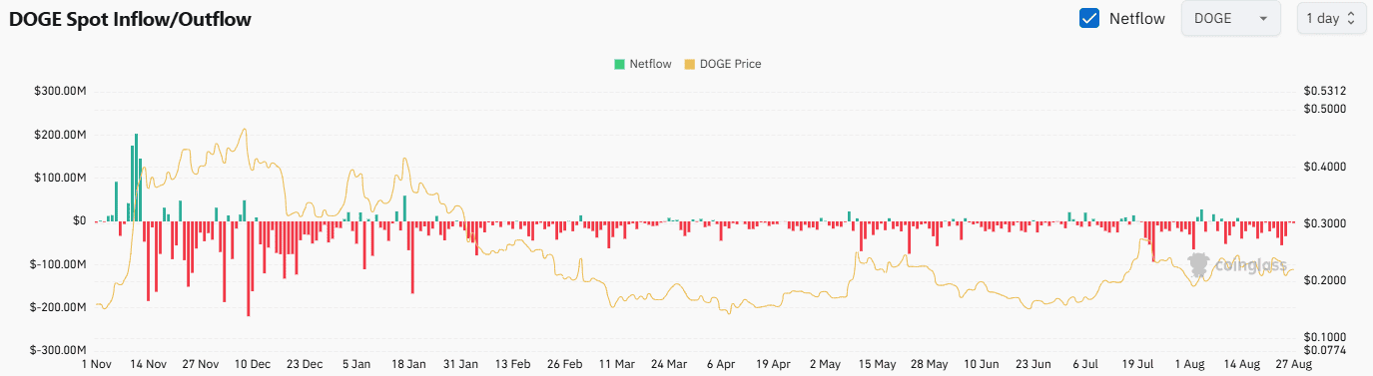Click the large red bar near 18 Jan
The height and width of the screenshot is (376, 1373).
coord(411,257)
